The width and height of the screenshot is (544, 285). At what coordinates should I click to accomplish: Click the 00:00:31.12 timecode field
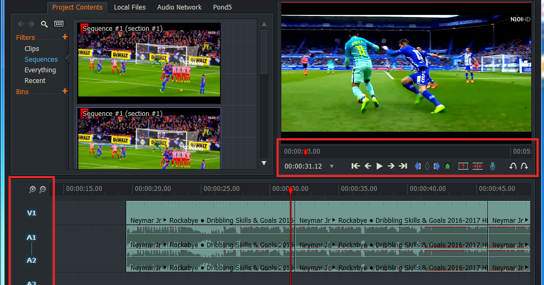(303, 166)
